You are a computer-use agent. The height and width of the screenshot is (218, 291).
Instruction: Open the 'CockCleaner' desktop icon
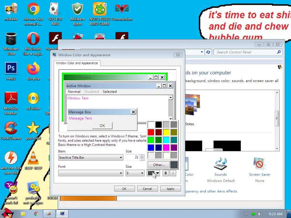pyautogui.click(x=11, y=131)
